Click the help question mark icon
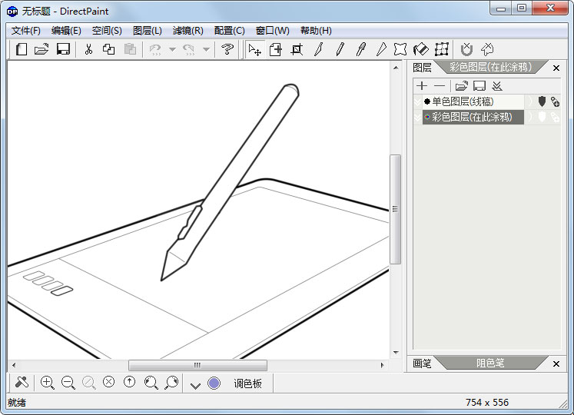The image size is (574, 415). pyautogui.click(x=227, y=49)
